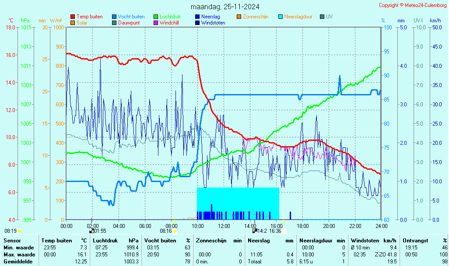Click the red Temp buiten legend swatch
Image resolution: width=449 pixels, height=266 pixels.
click(x=73, y=17)
